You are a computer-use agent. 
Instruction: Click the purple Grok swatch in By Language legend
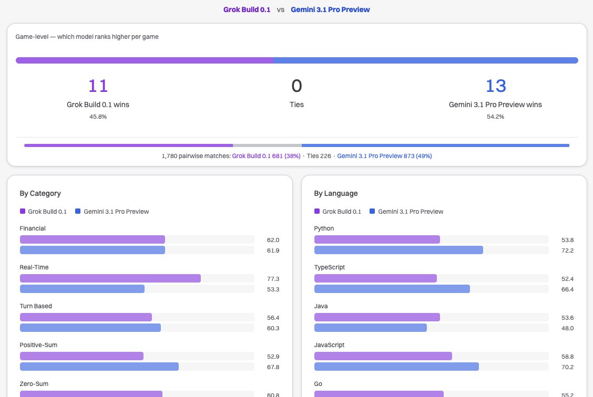pyautogui.click(x=317, y=211)
